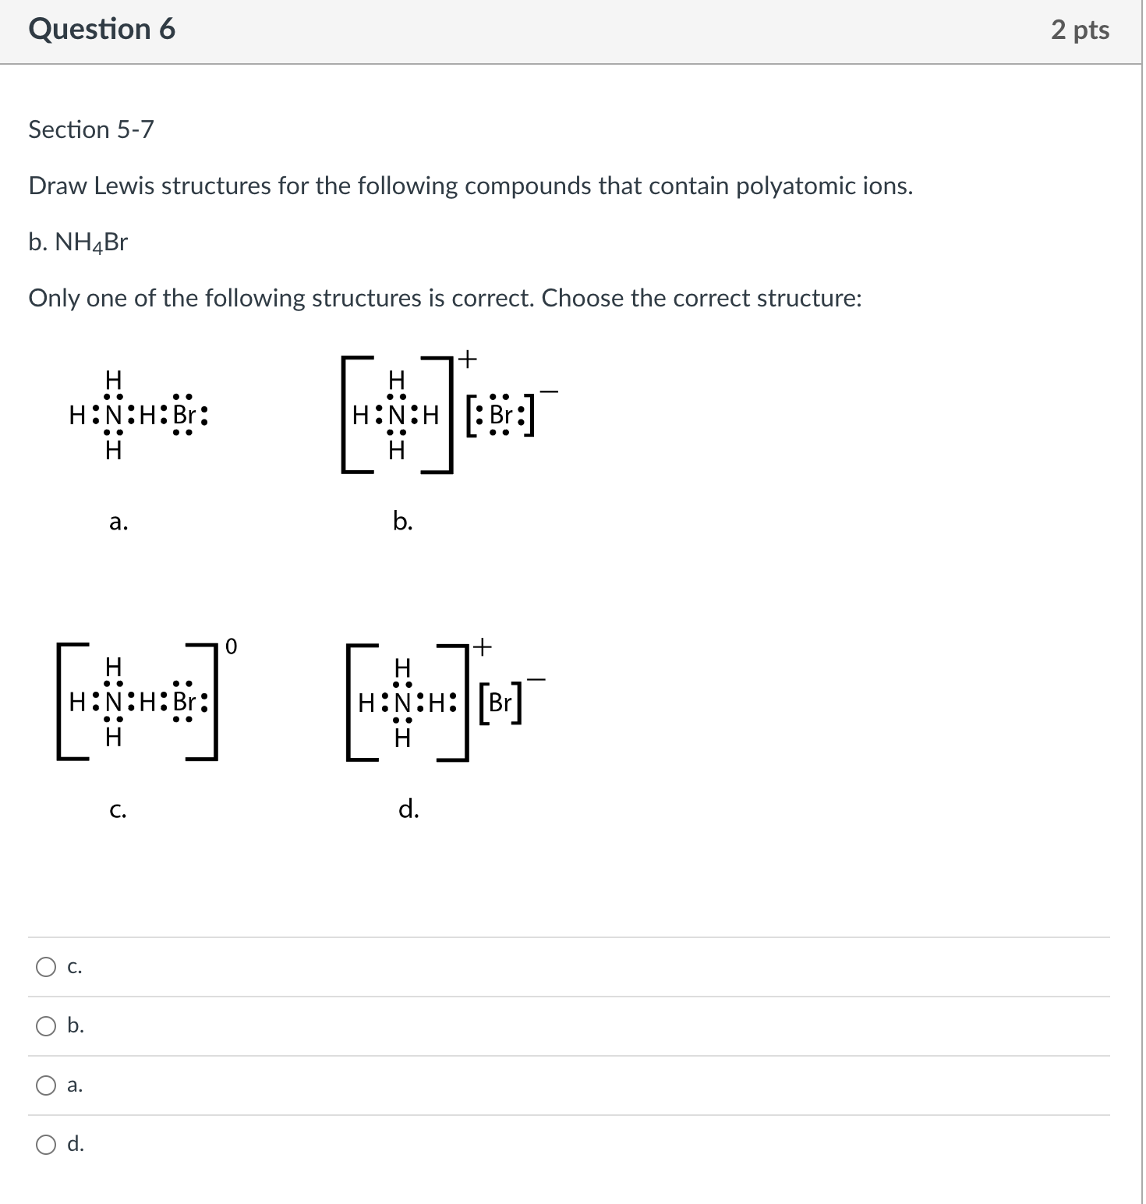Click the plus charge symbol on structure d.
The width and height of the screenshot is (1146, 1204).
[x=481, y=646]
